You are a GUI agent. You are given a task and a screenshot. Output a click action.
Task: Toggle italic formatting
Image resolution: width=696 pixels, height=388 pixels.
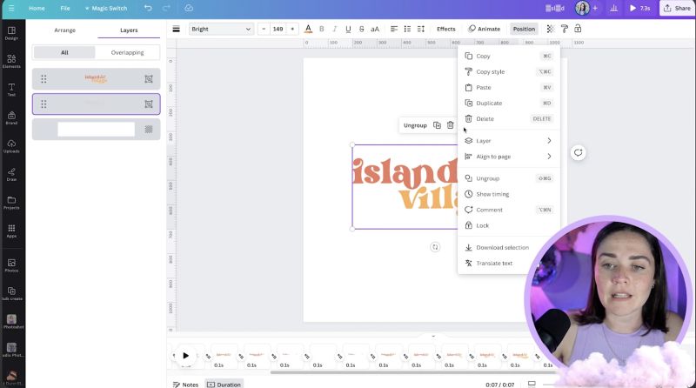coord(335,29)
